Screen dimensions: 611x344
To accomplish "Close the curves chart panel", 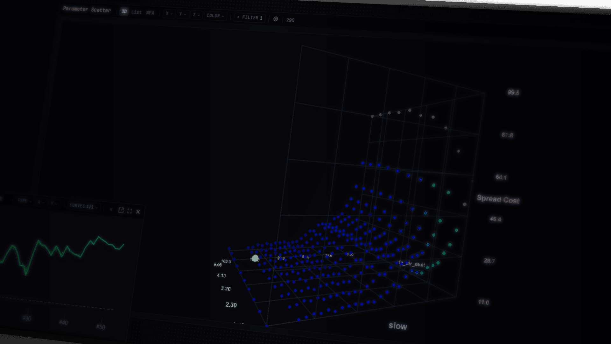I will pos(138,211).
